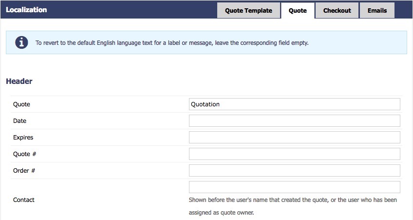The width and height of the screenshot is (413, 220).
Task: Click the Contact input field
Action: [x=295, y=187]
